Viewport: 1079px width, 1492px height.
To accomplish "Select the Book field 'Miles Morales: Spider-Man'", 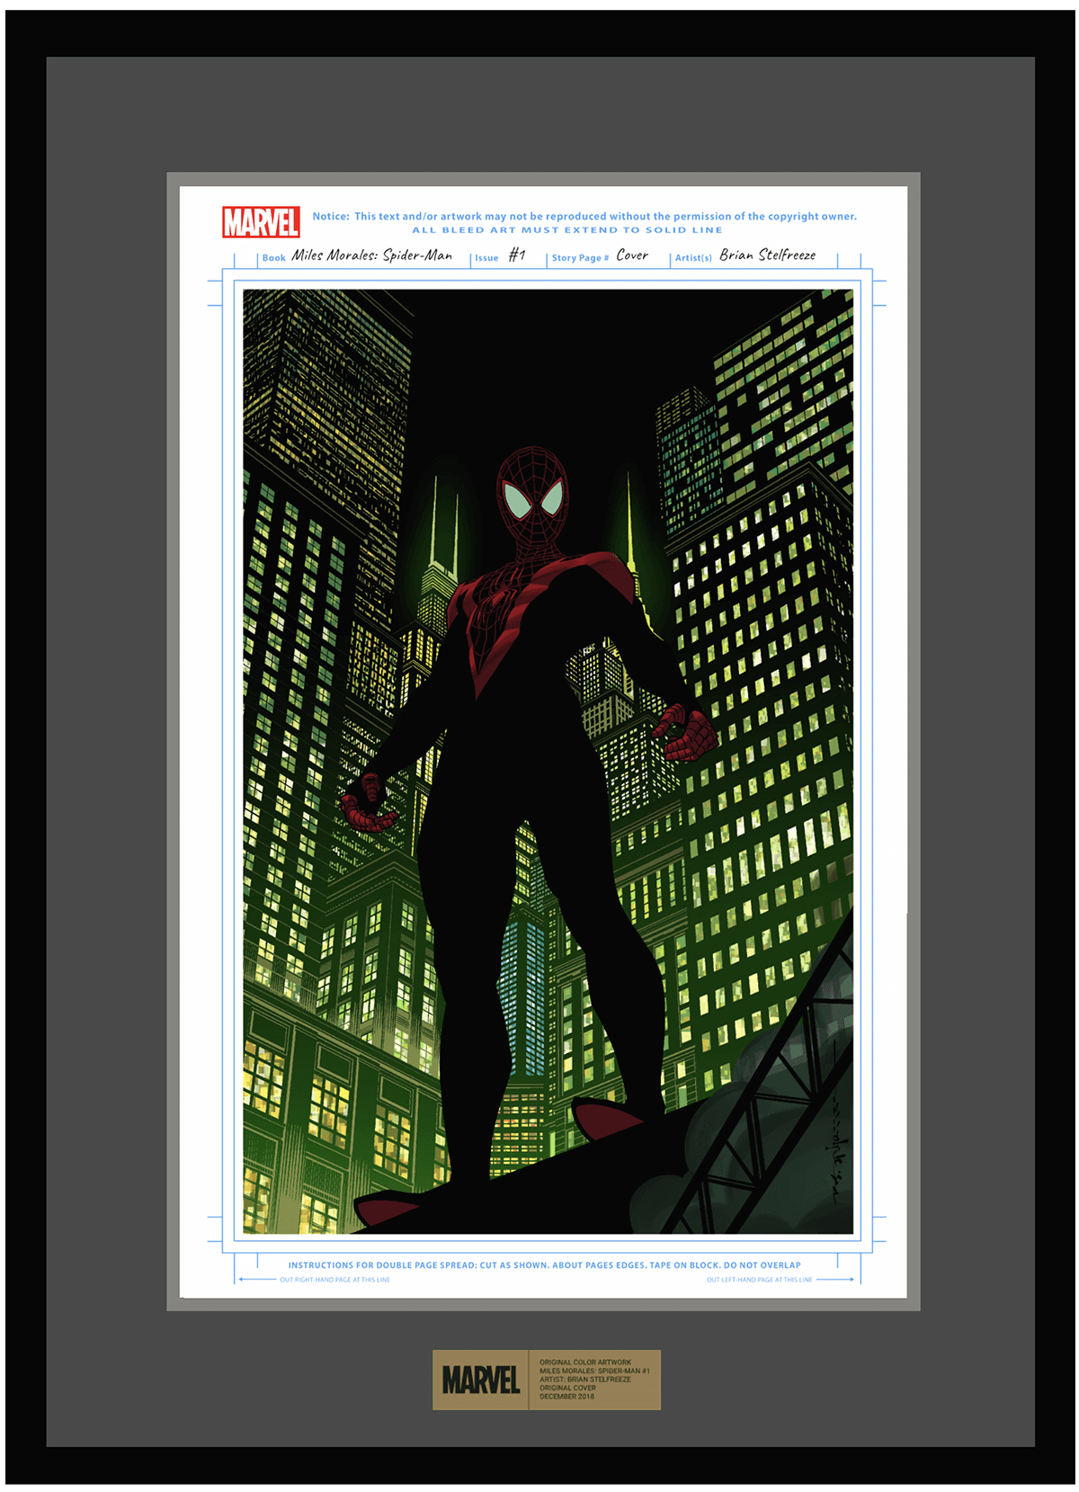I will (x=371, y=255).
